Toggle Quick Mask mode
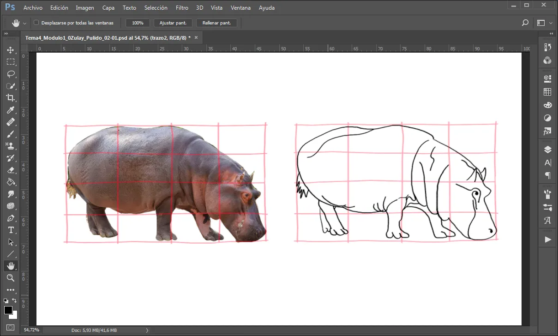The height and width of the screenshot is (336, 558). (x=10, y=328)
